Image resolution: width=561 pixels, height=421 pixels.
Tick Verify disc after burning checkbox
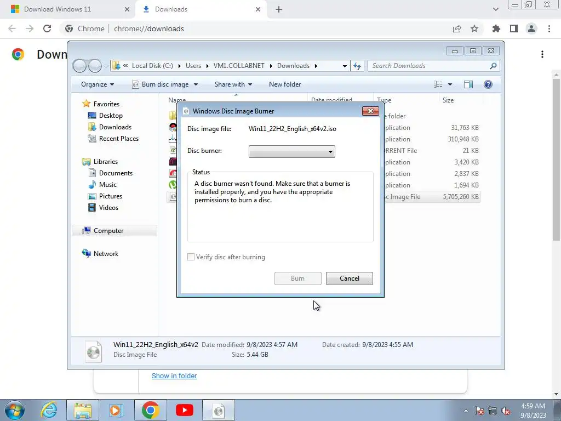(191, 257)
